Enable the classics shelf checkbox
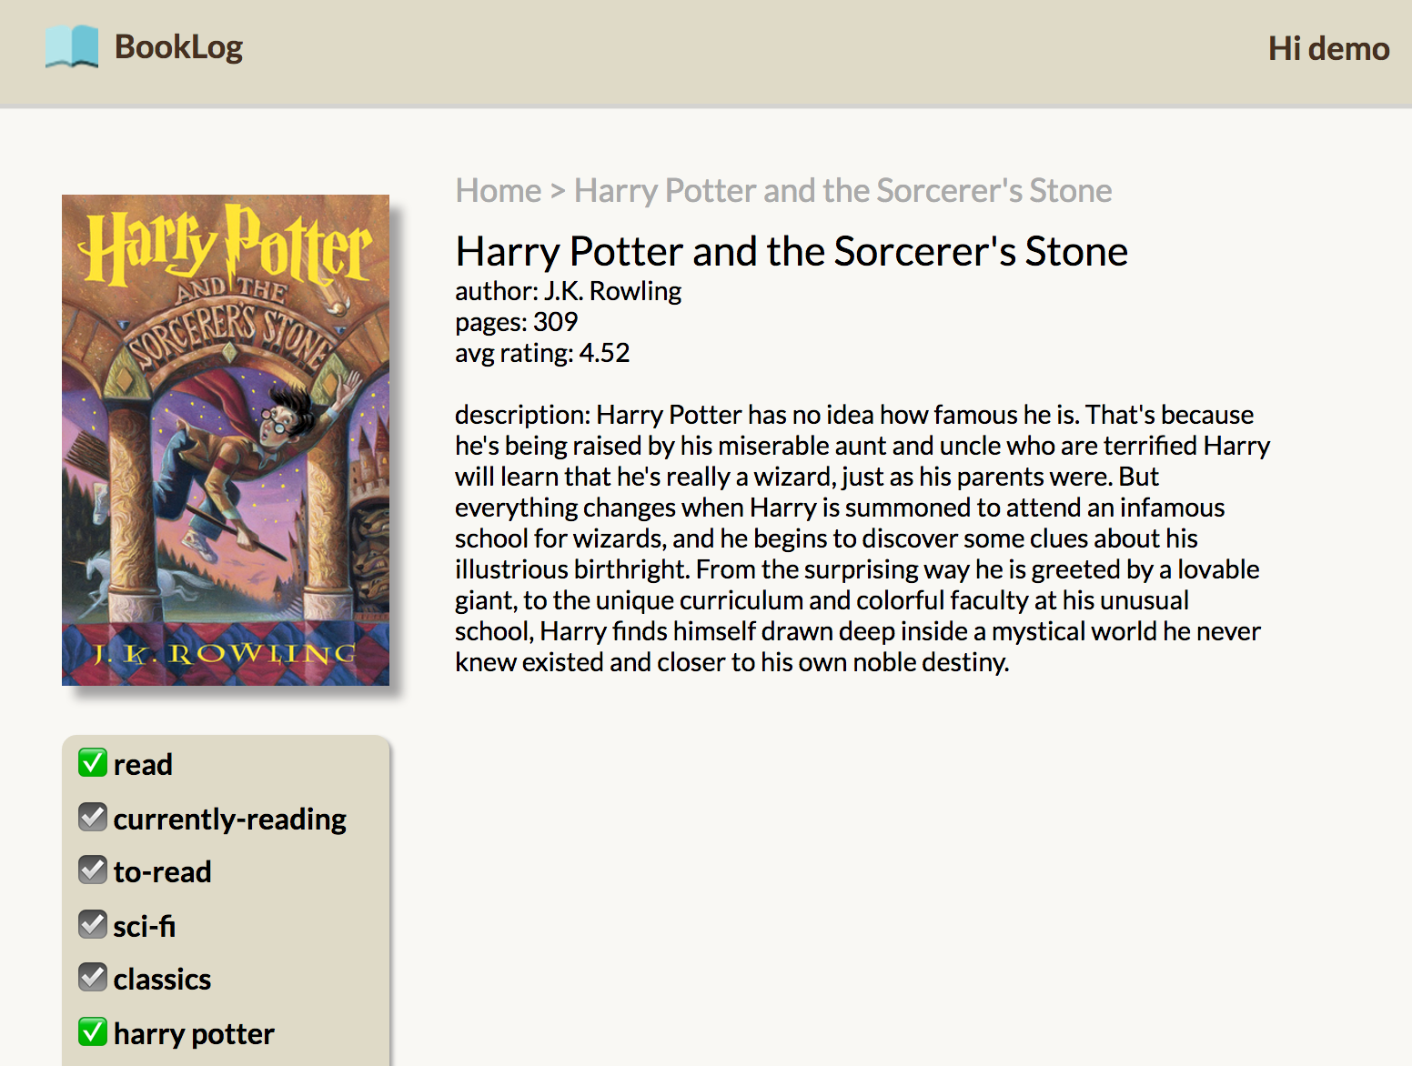Image resolution: width=1412 pixels, height=1066 pixels. 92,976
